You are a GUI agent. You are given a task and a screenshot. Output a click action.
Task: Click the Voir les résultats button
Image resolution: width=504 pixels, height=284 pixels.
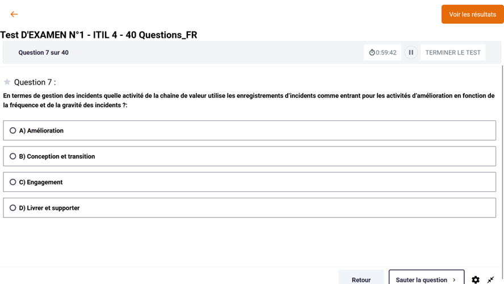pyautogui.click(x=472, y=14)
